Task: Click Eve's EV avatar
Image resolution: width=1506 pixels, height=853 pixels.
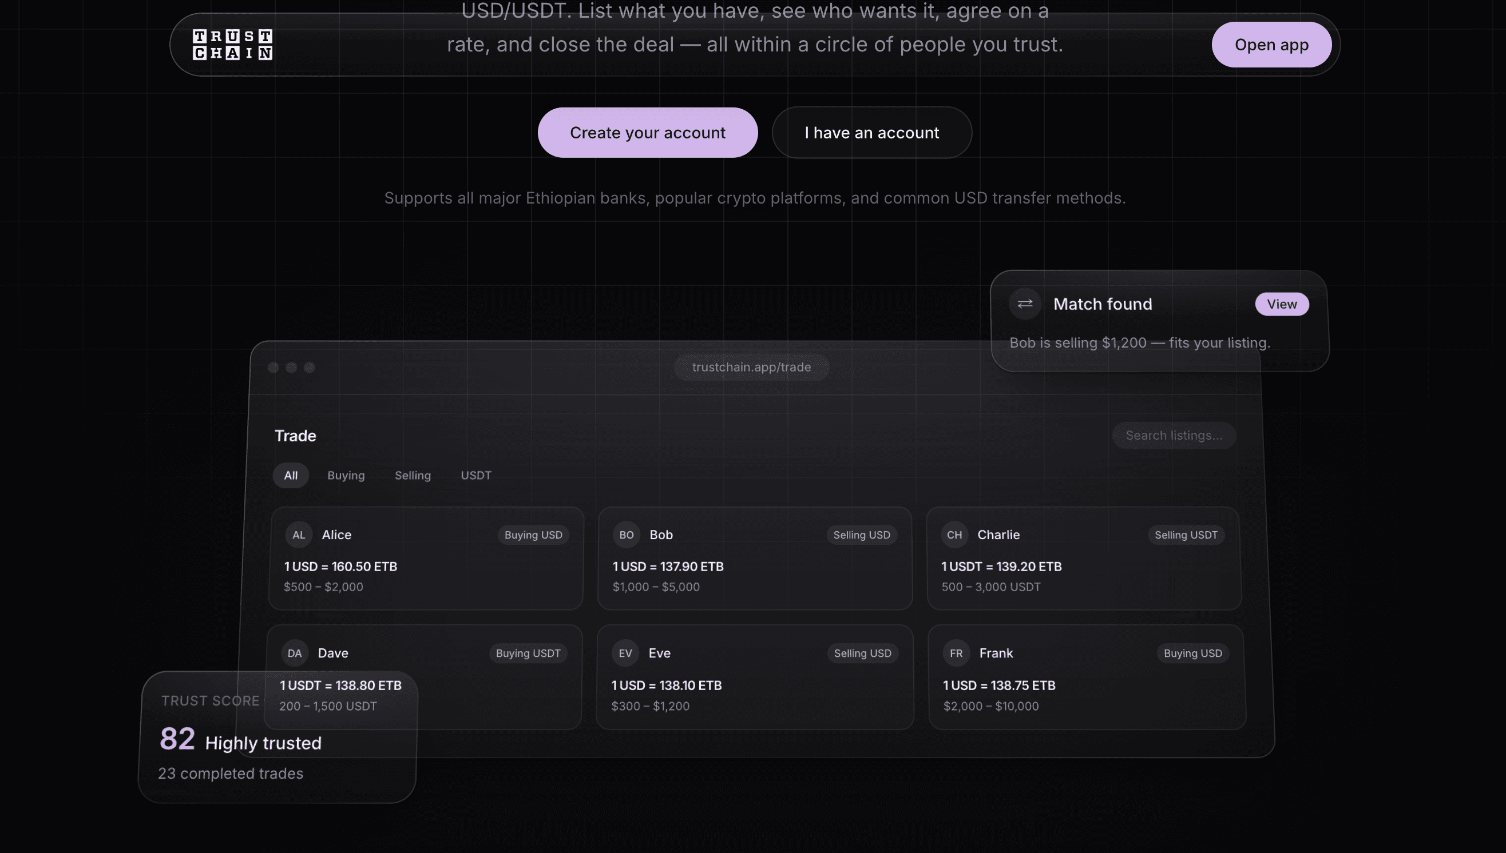Action: point(625,653)
